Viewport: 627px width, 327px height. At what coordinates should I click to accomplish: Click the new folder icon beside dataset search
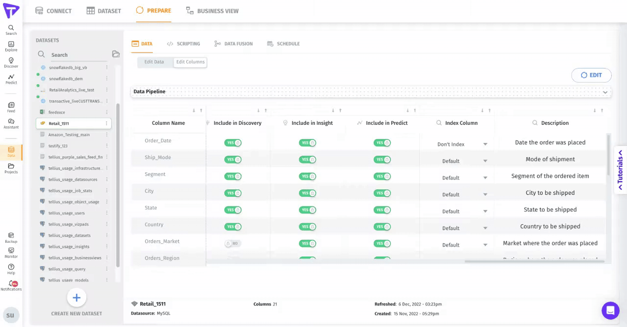[x=116, y=54]
